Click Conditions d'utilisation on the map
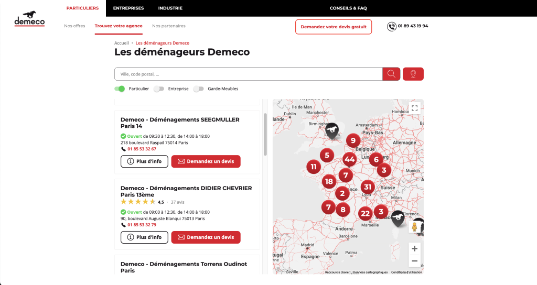This screenshot has width=537, height=285. click(x=406, y=272)
